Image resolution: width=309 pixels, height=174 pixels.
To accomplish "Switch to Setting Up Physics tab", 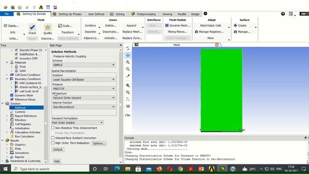I will tap(68, 14).
